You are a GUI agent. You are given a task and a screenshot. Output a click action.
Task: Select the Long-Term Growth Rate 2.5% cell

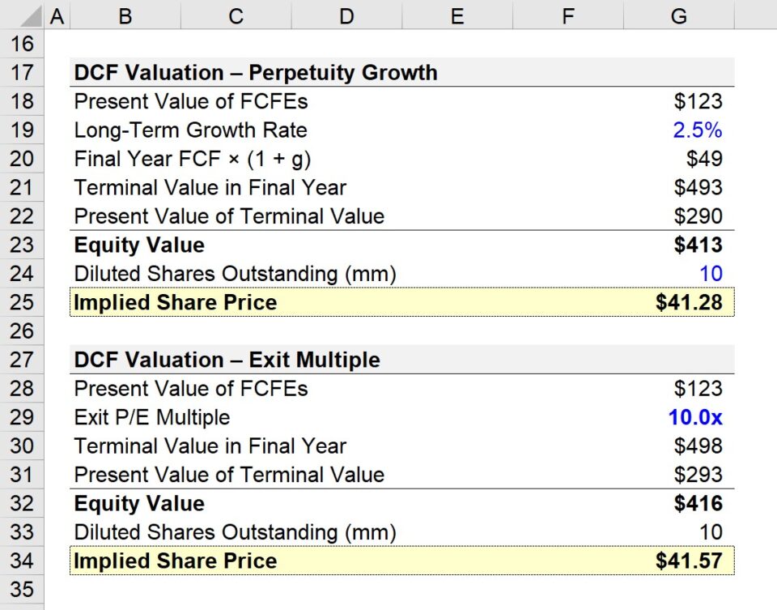pyautogui.click(x=697, y=130)
